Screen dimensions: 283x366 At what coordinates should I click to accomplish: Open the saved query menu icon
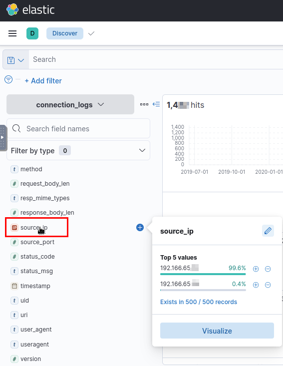(15, 60)
